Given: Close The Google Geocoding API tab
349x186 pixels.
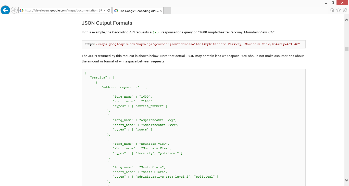Looking at the screenshot, I should (x=161, y=11).
